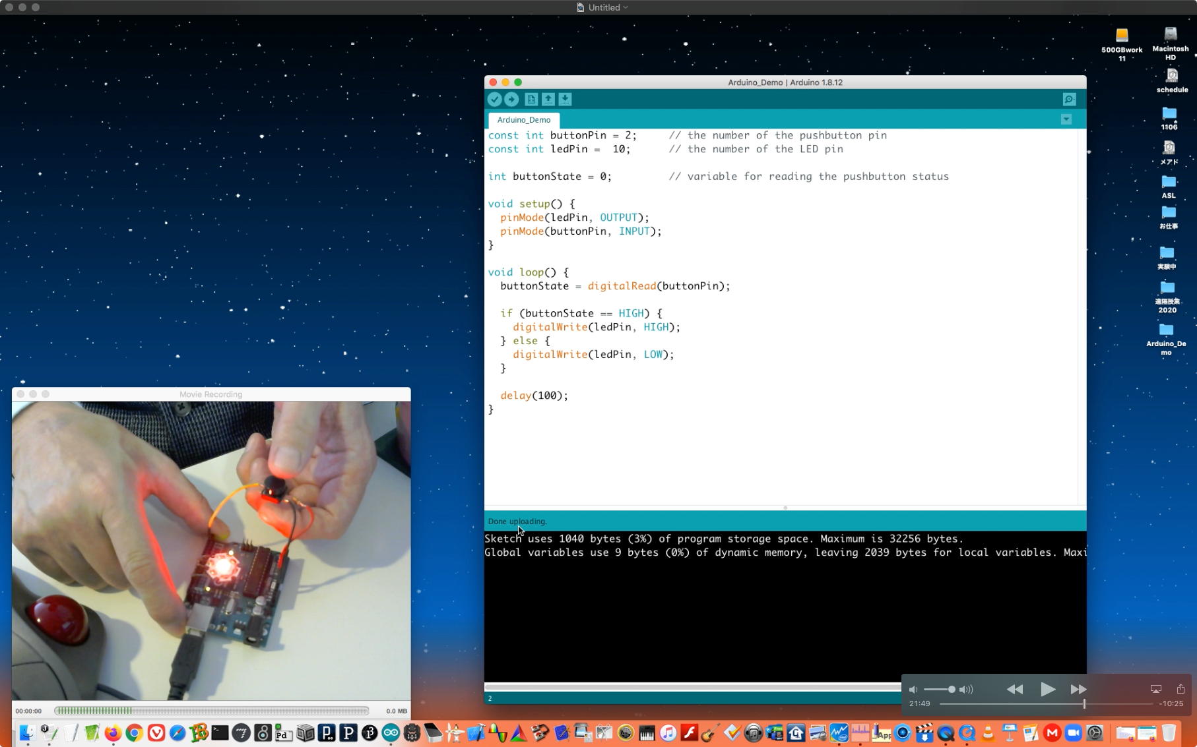Click the "const int ledPin = 10;" declaration
The width and height of the screenshot is (1197, 747).
(559, 149)
